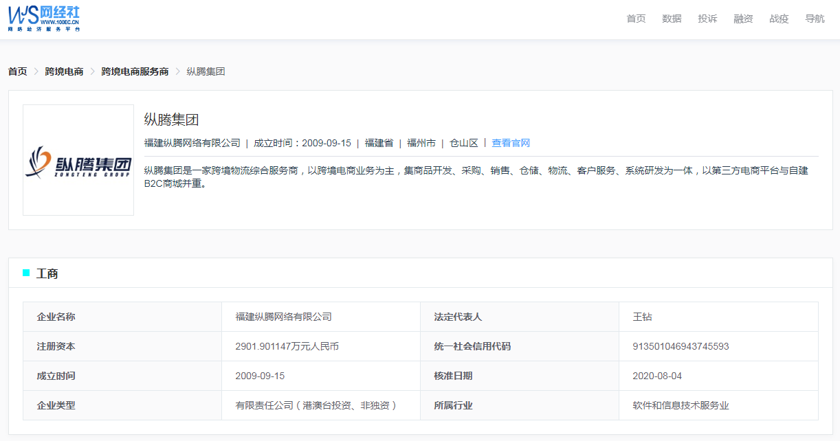Open the 战疫 navigation item

click(x=779, y=19)
